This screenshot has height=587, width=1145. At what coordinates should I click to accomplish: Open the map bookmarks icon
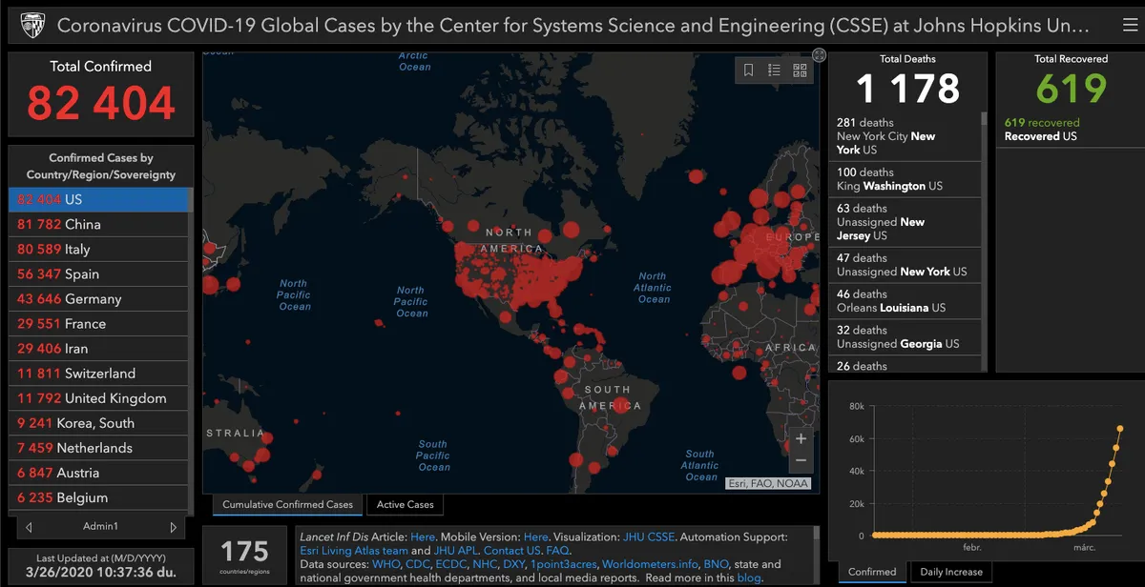tap(749, 71)
